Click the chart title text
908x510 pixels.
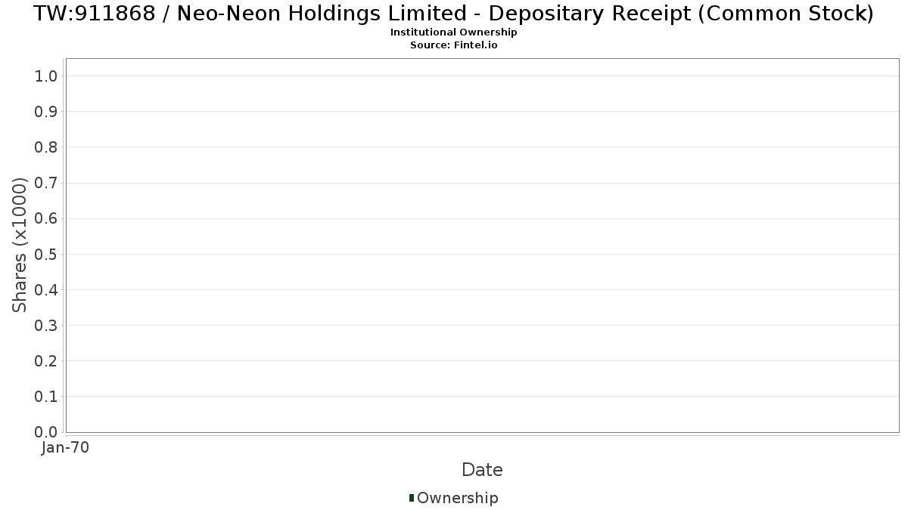point(454,14)
